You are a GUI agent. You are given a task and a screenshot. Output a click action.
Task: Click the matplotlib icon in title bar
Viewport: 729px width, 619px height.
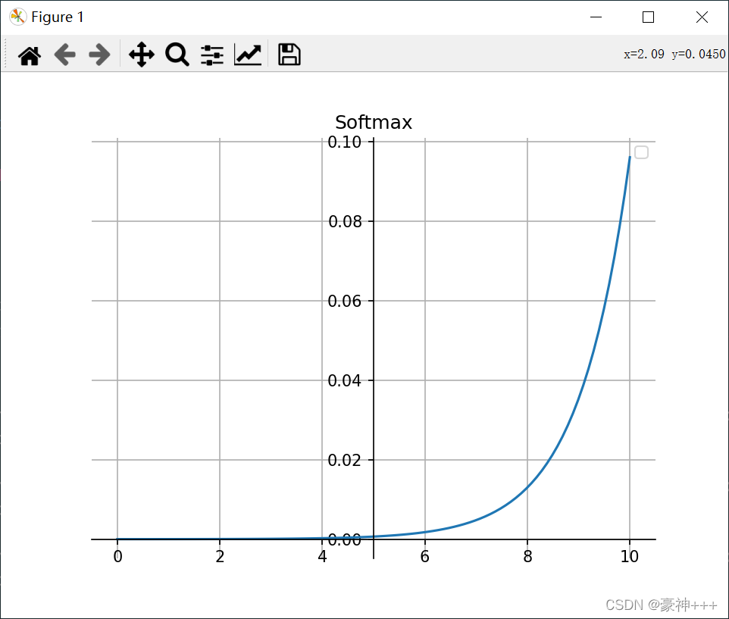(17, 17)
